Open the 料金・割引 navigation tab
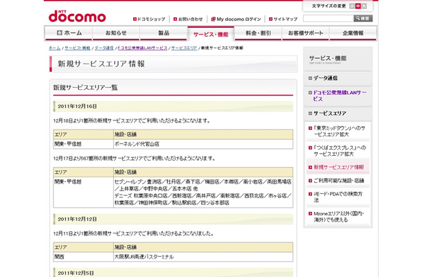This screenshot has height=277, width=423. click(258, 33)
